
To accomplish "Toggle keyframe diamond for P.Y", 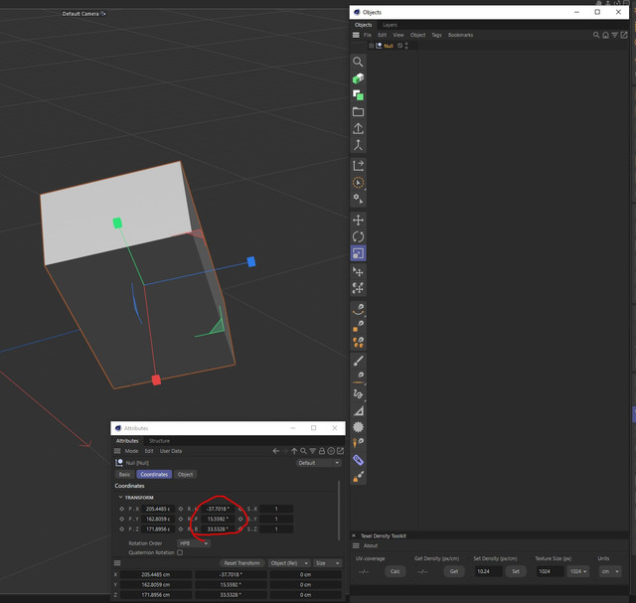I will pos(121,519).
